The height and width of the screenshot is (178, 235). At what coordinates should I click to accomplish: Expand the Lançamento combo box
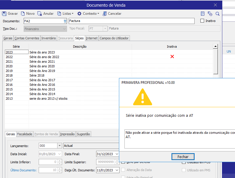pyautogui.click(x=60, y=146)
